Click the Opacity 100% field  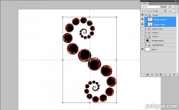click(x=170, y=7)
